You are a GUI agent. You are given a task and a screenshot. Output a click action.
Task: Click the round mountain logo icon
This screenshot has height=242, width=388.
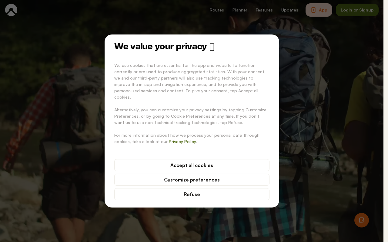pos(11,10)
